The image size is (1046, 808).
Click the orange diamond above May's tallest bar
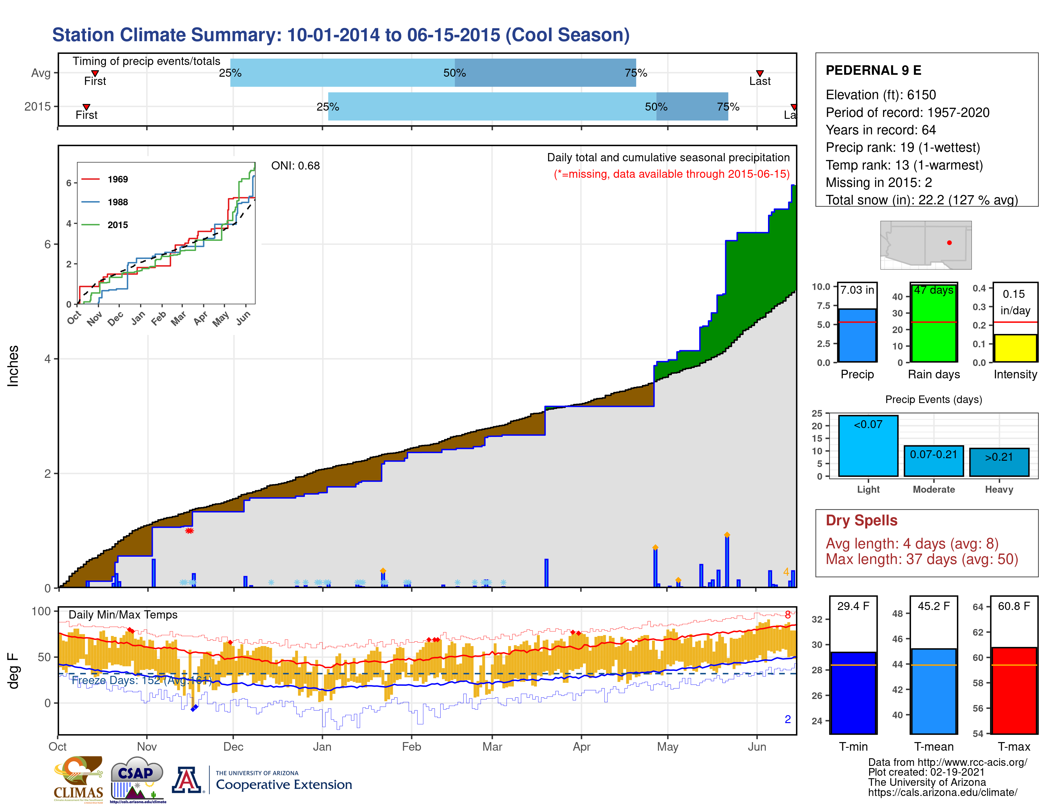[x=727, y=535]
